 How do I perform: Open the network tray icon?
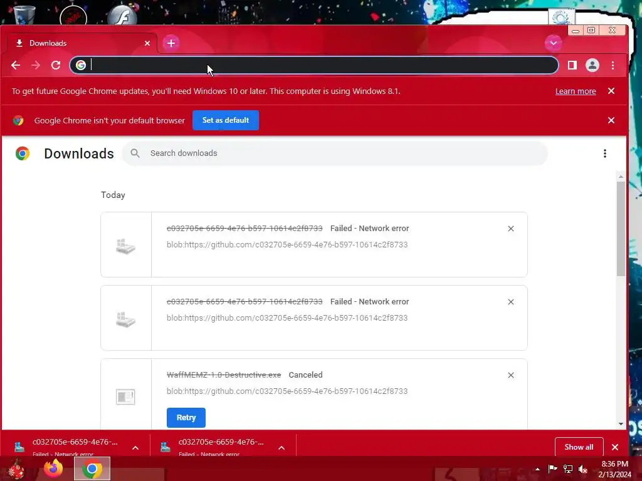point(568,468)
